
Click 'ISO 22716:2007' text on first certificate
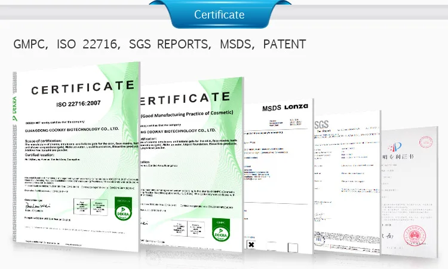(79, 103)
